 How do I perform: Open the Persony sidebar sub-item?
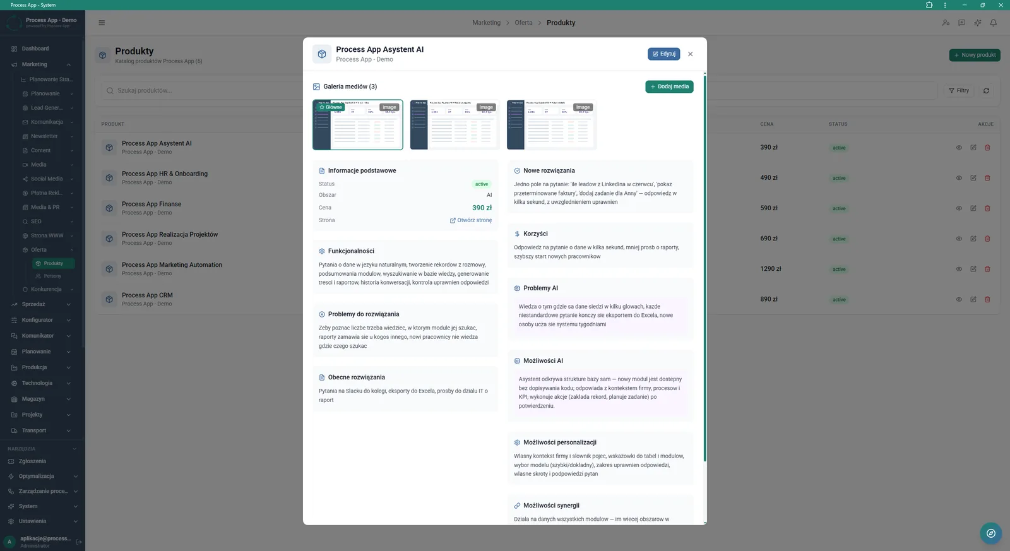click(x=54, y=276)
